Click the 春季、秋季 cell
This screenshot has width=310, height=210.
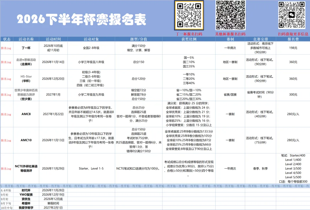point(260,168)
